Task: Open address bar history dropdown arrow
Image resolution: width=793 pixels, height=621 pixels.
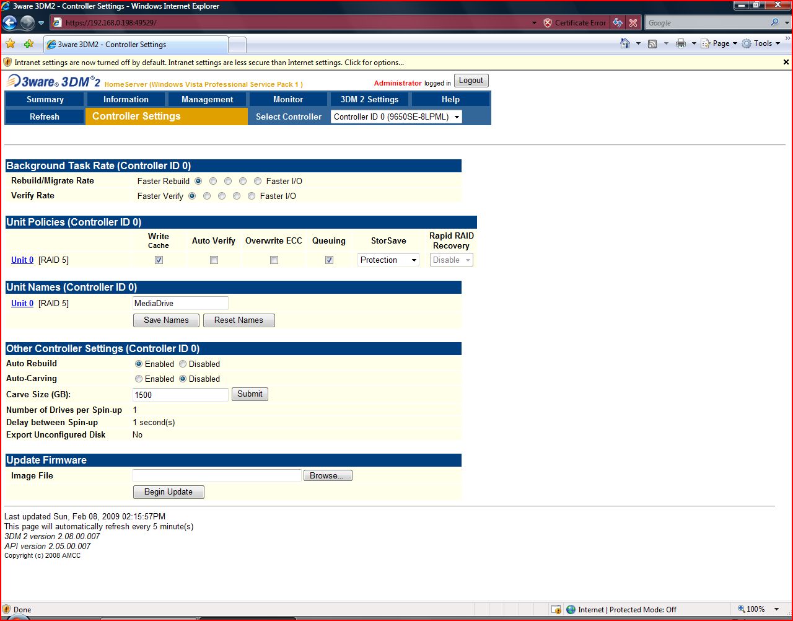Action: click(x=534, y=23)
